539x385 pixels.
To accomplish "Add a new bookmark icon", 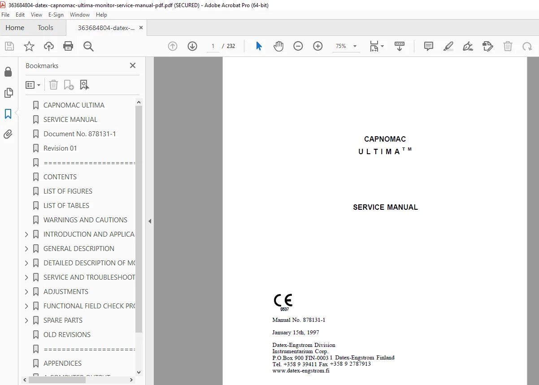I will point(69,85).
